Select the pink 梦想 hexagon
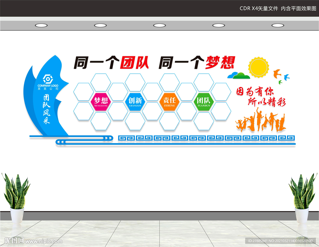The height and width of the screenshot is (247, 319). pyautogui.click(x=101, y=102)
